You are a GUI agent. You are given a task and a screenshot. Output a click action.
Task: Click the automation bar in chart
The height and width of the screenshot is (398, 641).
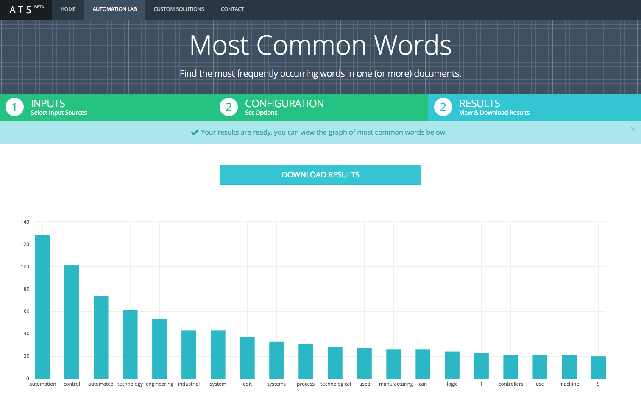coord(42,307)
